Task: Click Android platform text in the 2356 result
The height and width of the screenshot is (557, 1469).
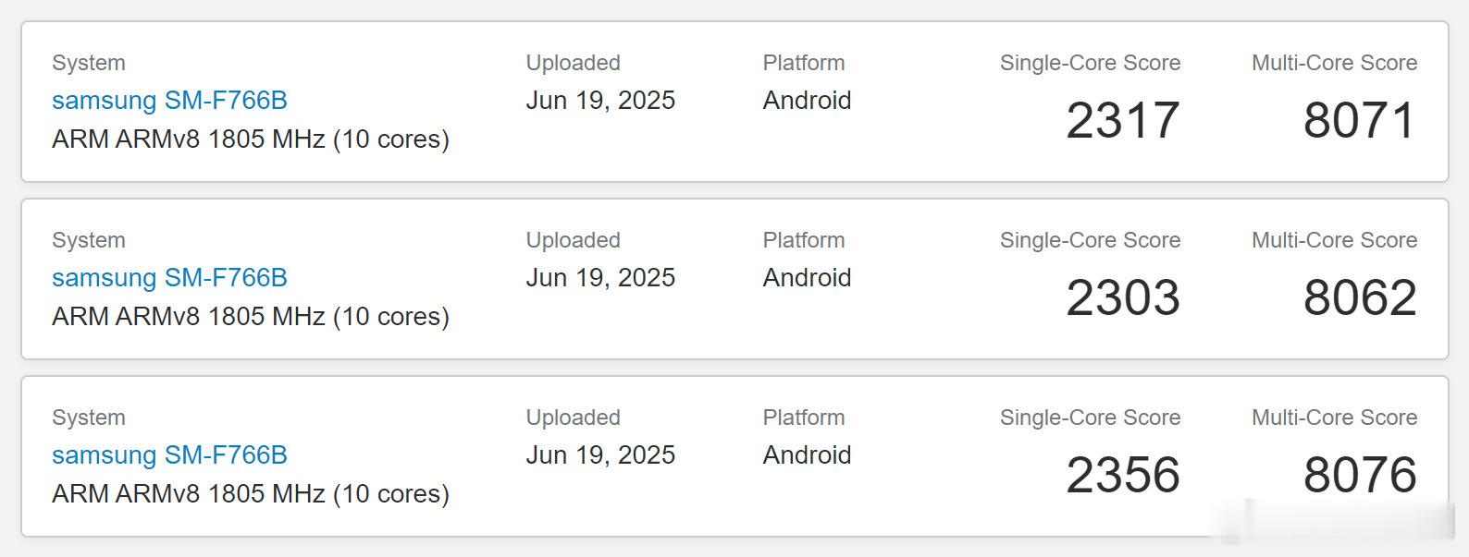Action: pos(807,454)
